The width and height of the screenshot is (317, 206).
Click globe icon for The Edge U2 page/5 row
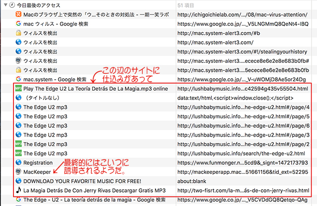coord(18,116)
